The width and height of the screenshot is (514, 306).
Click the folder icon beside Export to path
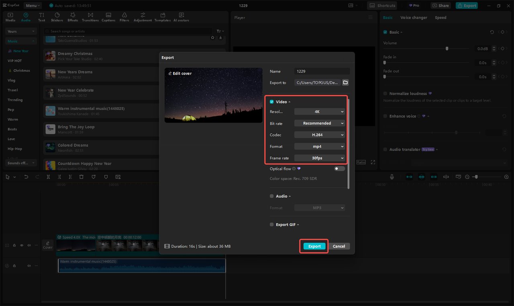click(345, 83)
